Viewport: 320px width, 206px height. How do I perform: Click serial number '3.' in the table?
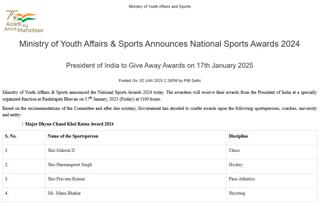click(7, 179)
